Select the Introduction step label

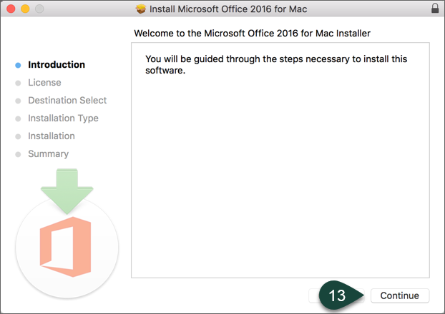(57, 65)
